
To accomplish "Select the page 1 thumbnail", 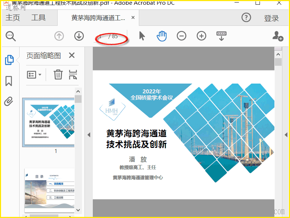I will [49, 122].
